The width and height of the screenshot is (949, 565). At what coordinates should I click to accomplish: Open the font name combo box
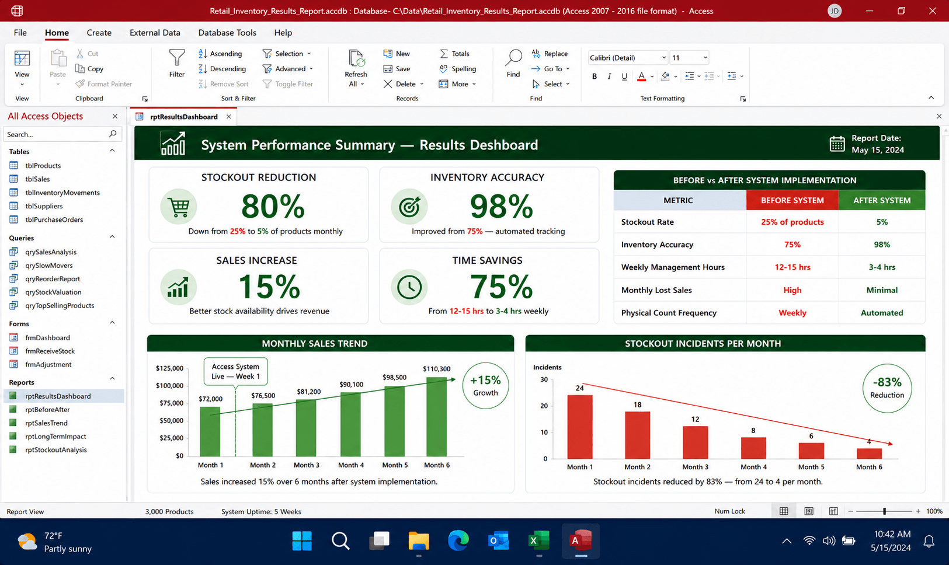pyautogui.click(x=628, y=58)
